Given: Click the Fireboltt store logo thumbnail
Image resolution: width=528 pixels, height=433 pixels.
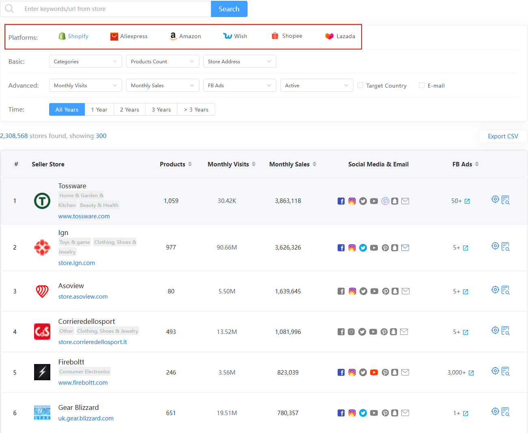Looking at the screenshot, I should click(42, 372).
